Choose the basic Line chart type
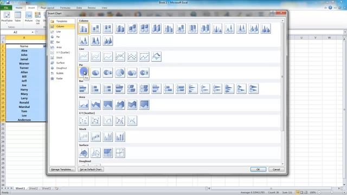Screen dimensions: 347x195 [83, 56]
